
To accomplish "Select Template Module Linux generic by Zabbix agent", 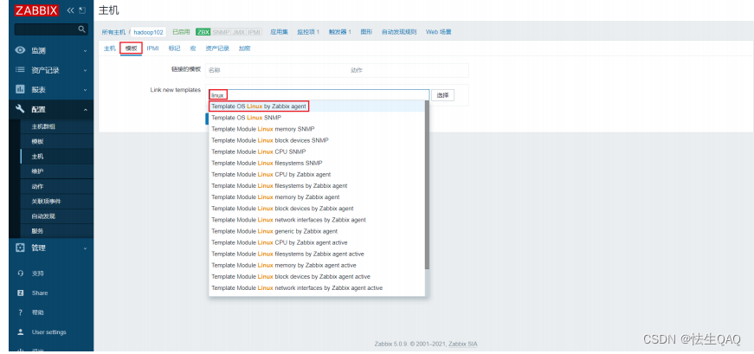I will click(x=317, y=231).
